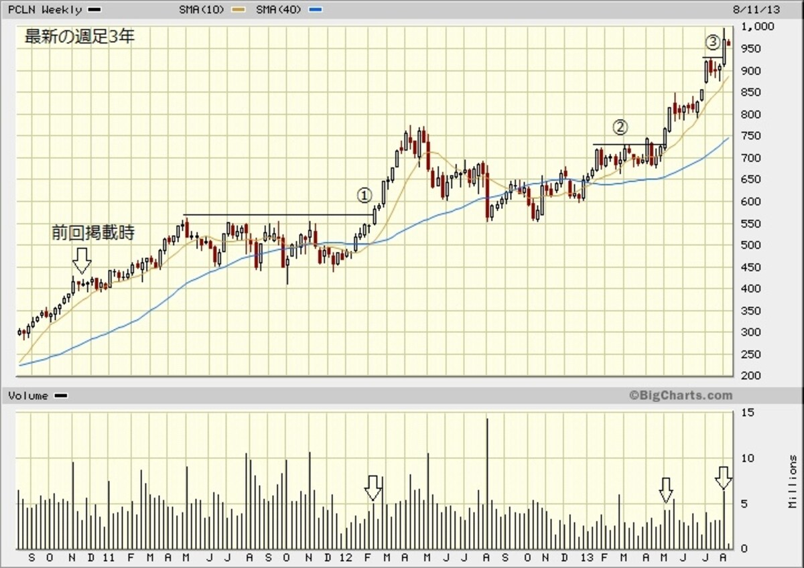Click the 最新の週足3年 chart heading
Viewport: 804px width, 568px height.
[x=80, y=36]
